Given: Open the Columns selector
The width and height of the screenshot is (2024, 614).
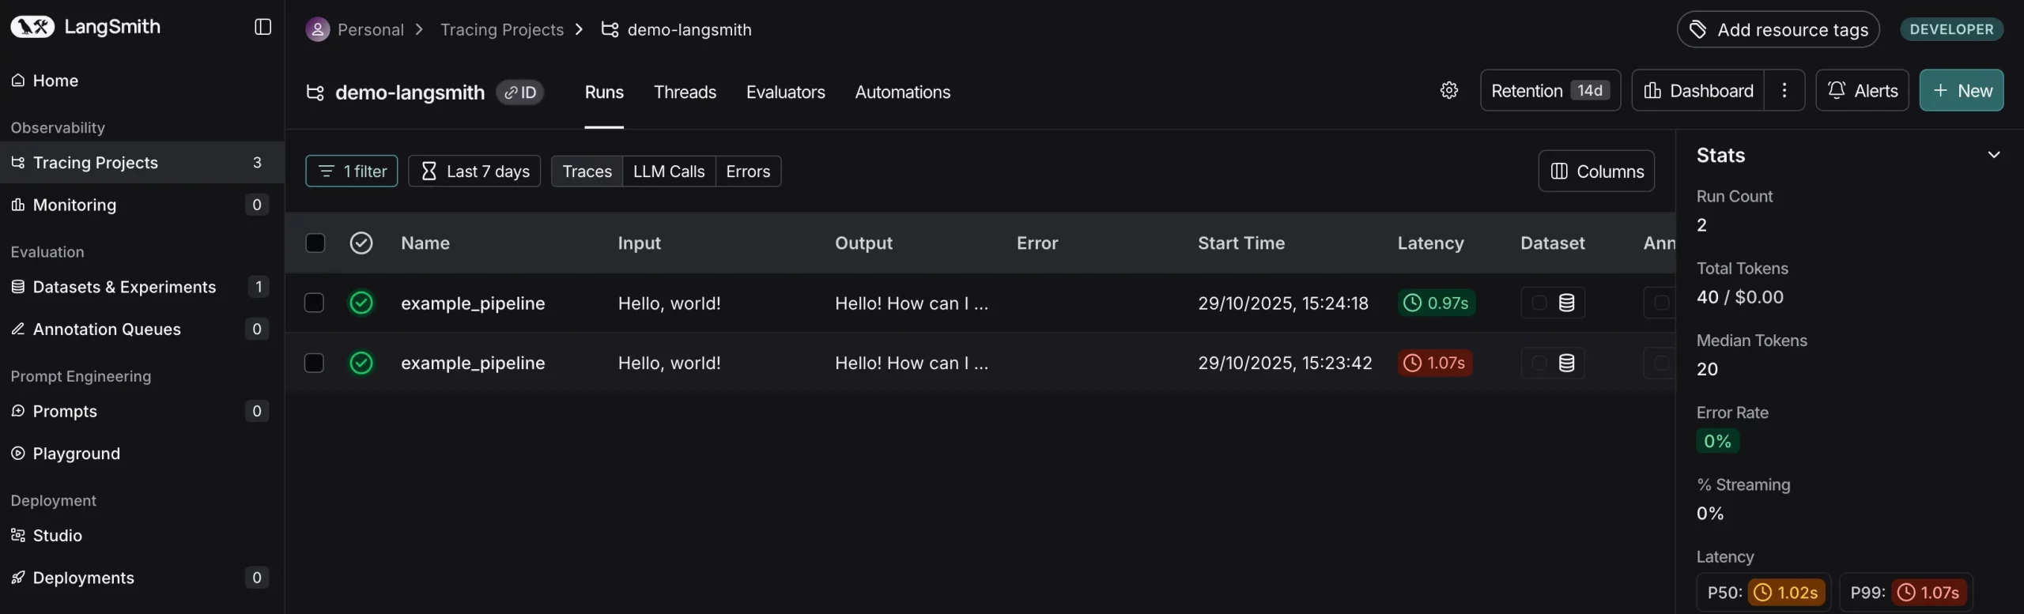Looking at the screenshot, I should click(1596, 171).
